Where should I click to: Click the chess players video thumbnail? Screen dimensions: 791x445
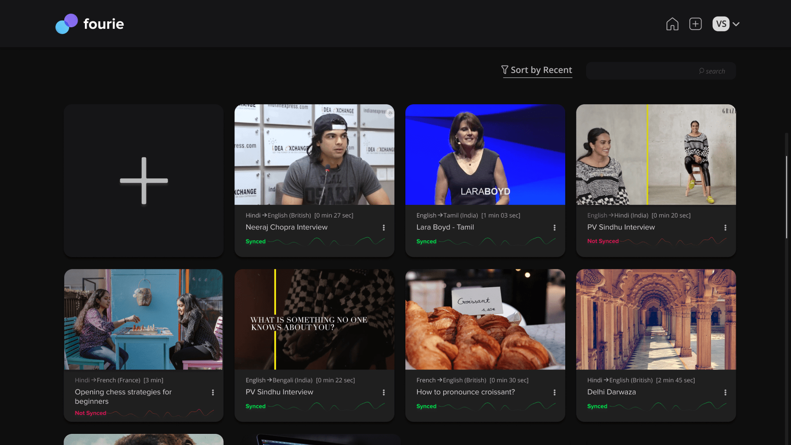click(143, 319)
